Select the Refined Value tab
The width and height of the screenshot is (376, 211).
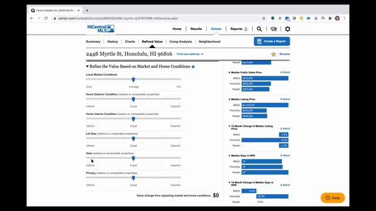click(152, 42)
